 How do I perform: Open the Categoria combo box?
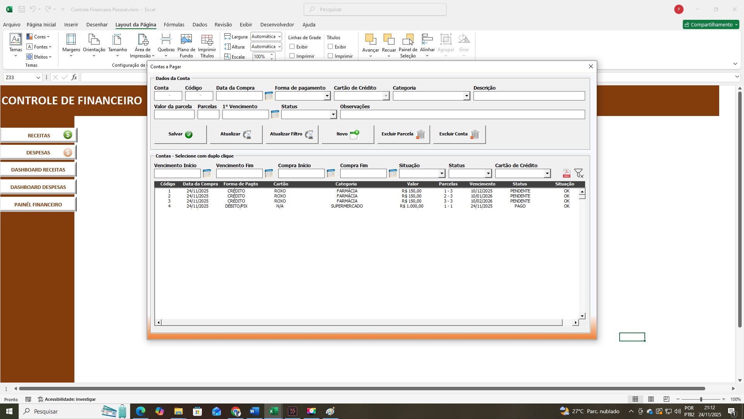point(466,96)
